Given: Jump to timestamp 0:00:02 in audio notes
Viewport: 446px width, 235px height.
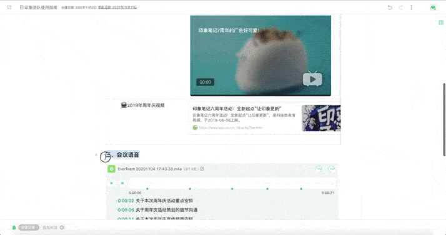Looking at the screenshot, I should point(126,201).
